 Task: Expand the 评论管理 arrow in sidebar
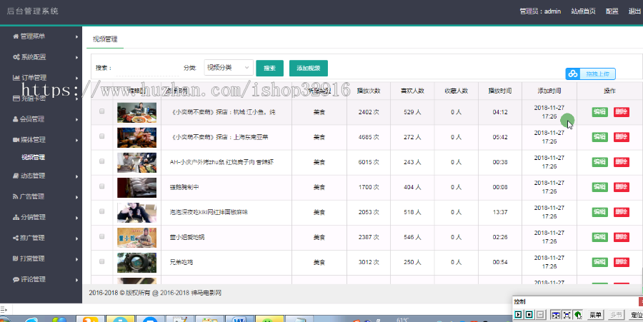(x=76, y=280)
